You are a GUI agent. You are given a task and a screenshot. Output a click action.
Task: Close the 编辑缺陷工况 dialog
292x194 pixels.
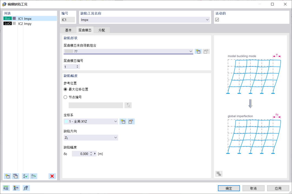point(285,4)
